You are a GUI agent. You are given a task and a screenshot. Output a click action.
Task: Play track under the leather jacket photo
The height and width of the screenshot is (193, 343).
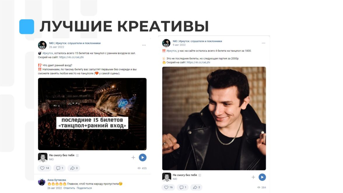[x=262, y=177]
